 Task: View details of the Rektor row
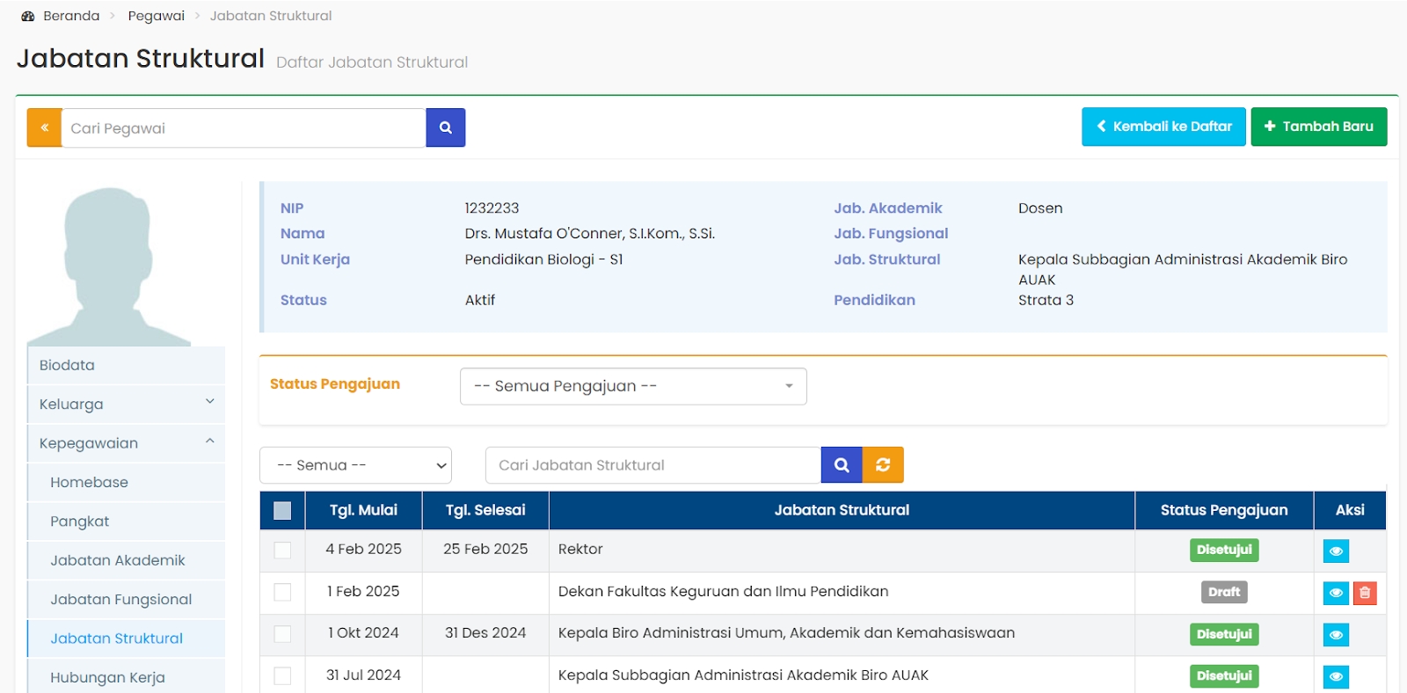pos(1335,551)
